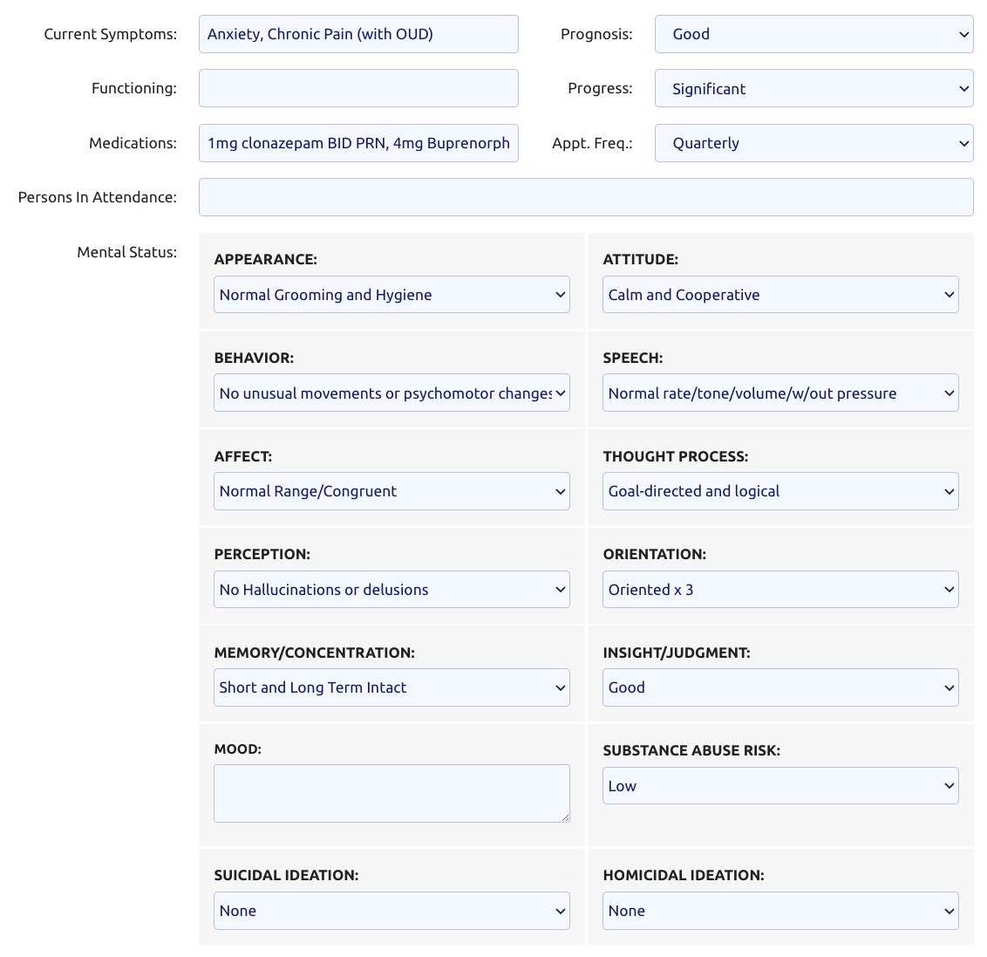Image resolution: width=987 pixels, height=957 pixels.
Task: Open the Substance Abuse Risk dropdown
Action: click(x=780, y=786)
